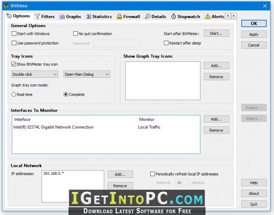
Task: Click the Statistics sigma icon
Action: coord(88,16)
